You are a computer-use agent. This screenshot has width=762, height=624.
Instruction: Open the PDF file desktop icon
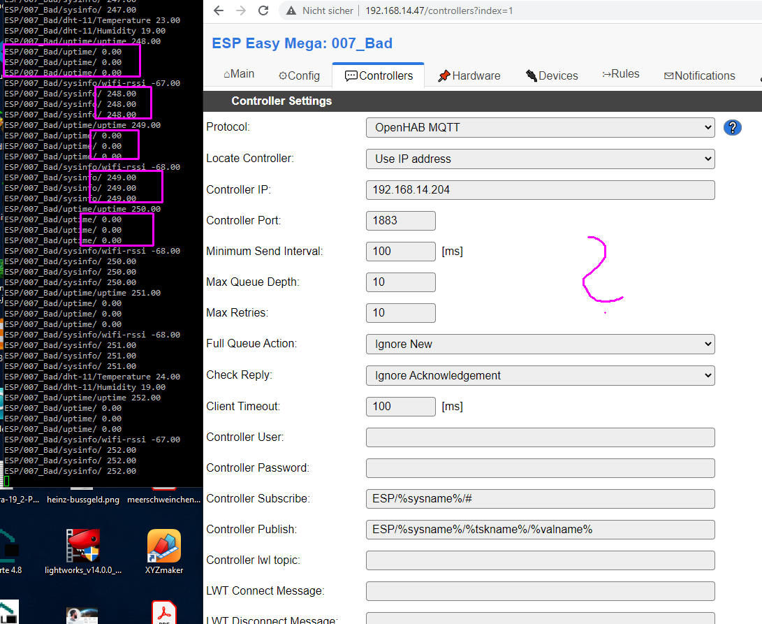pyautogui.click(x=164, y=612)
